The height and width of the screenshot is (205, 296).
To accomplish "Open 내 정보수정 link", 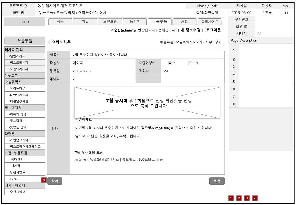I will tap(190, 30).
